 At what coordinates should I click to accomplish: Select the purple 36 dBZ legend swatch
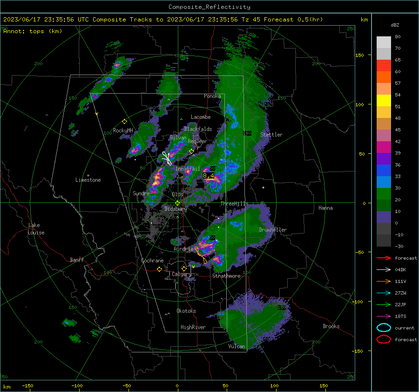pos(384,158)
